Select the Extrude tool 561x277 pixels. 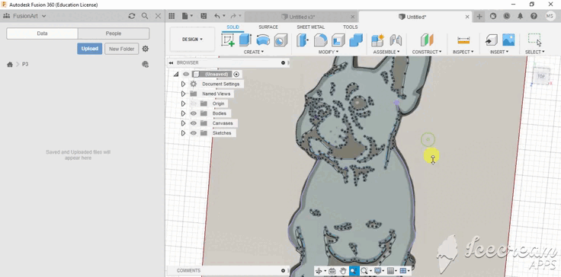tap(245, 40)
